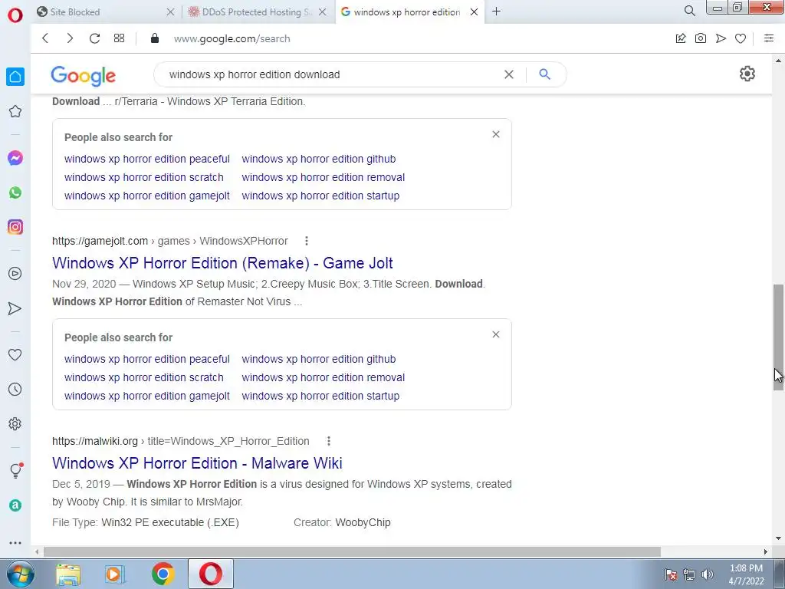Click the scrollbar down arrow

click(x=778, y=538)
